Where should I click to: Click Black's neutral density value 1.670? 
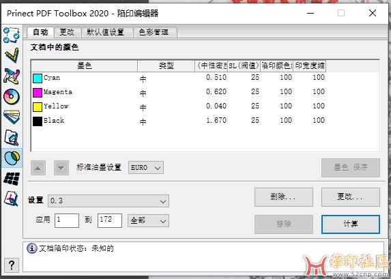click(216, 121)
